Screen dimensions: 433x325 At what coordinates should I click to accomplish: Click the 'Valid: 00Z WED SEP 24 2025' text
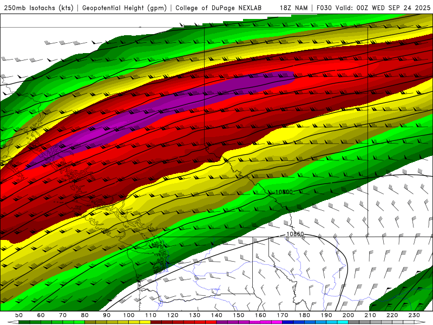point(383,8)
